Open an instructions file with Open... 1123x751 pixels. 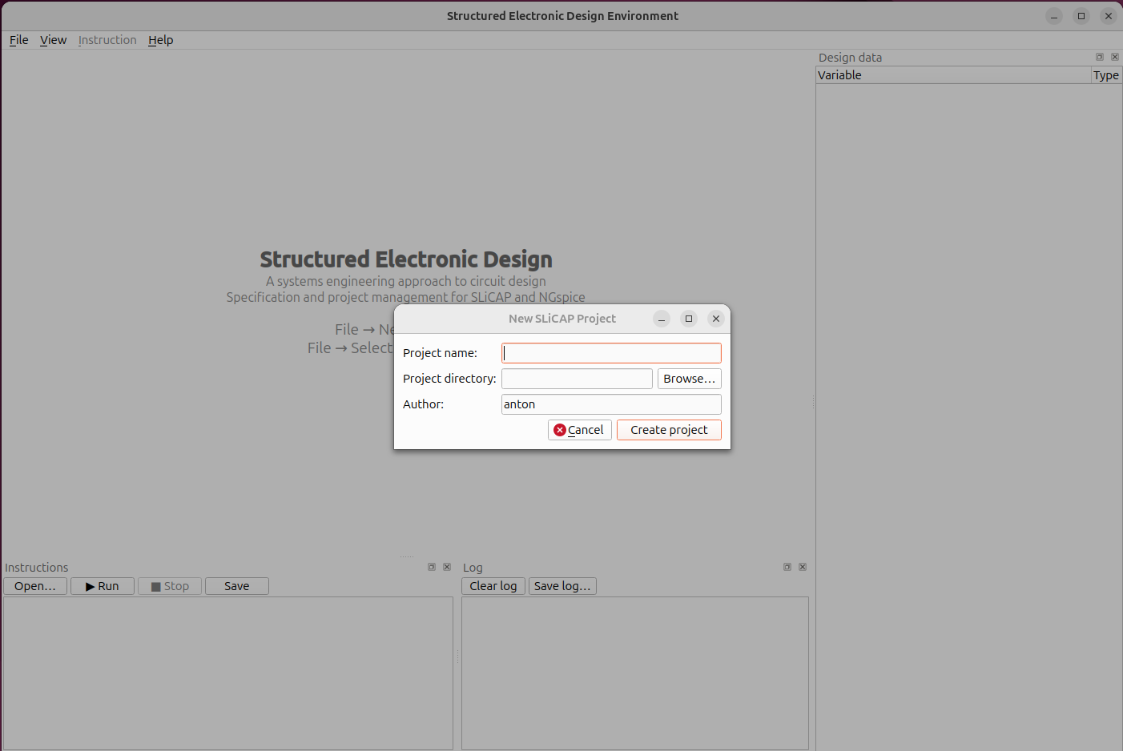click(x=35, y=586)
